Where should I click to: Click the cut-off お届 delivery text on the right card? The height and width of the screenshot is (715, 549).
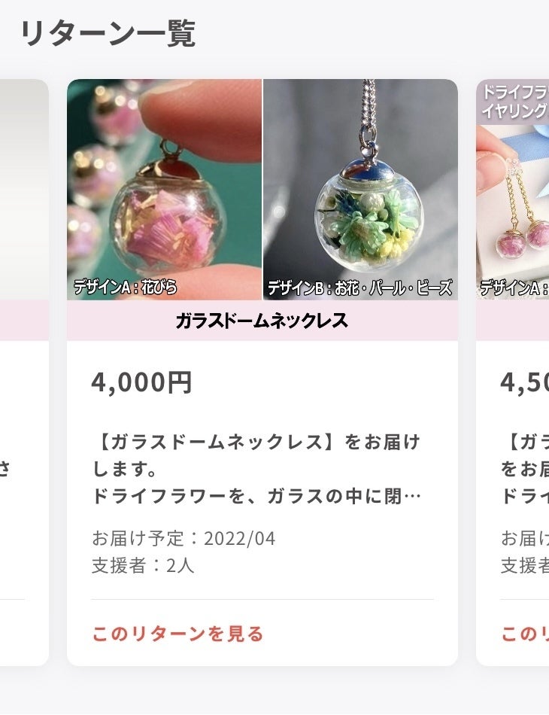coord(525,538)
